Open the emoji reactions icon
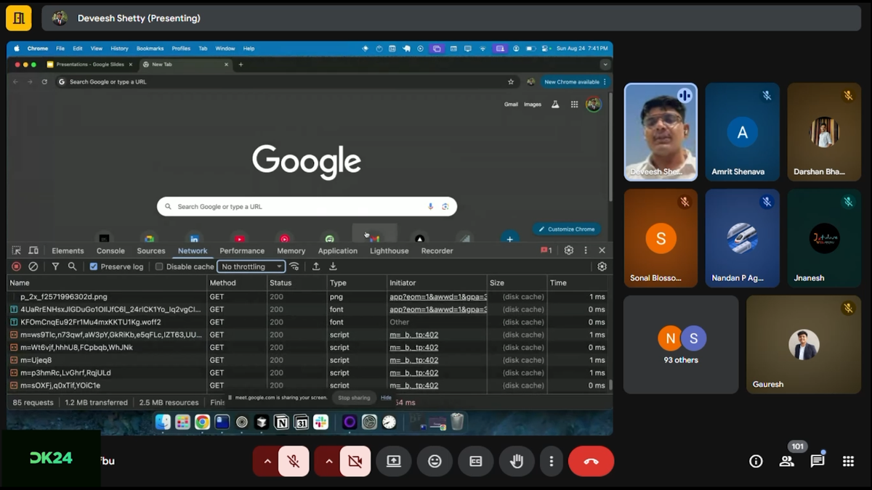872x490 pixels. tap(435, 461)
